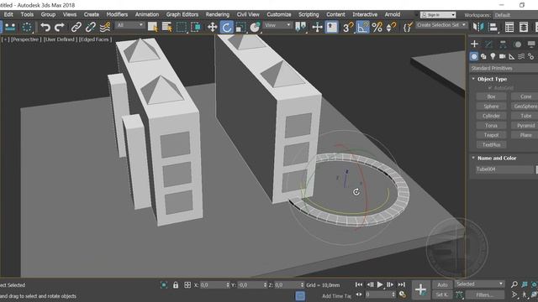Click the Cylinder primitive button
The image size is (538, 302).
tap(491, 116)
